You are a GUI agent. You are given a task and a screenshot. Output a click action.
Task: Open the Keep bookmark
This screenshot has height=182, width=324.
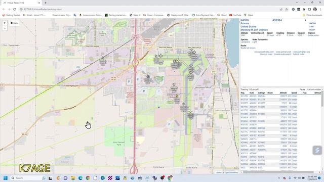point(135,15)
